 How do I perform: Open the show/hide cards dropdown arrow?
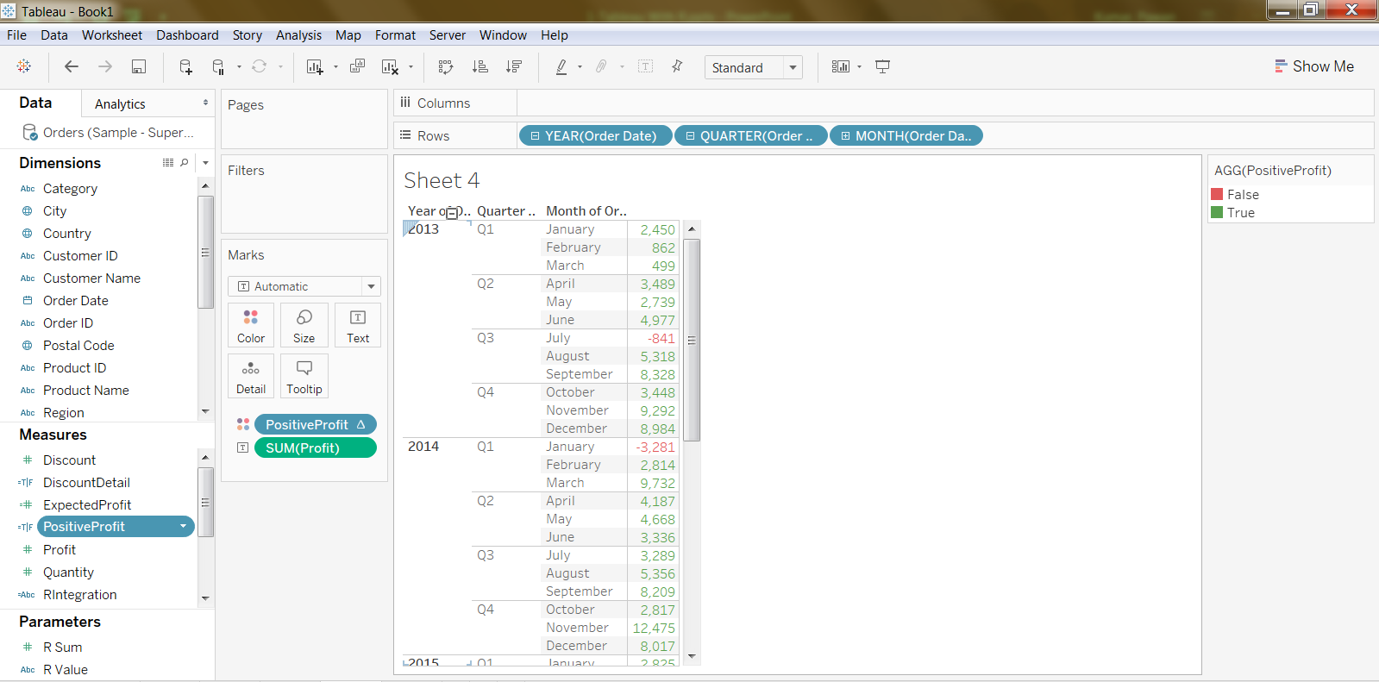pos(859,66)
